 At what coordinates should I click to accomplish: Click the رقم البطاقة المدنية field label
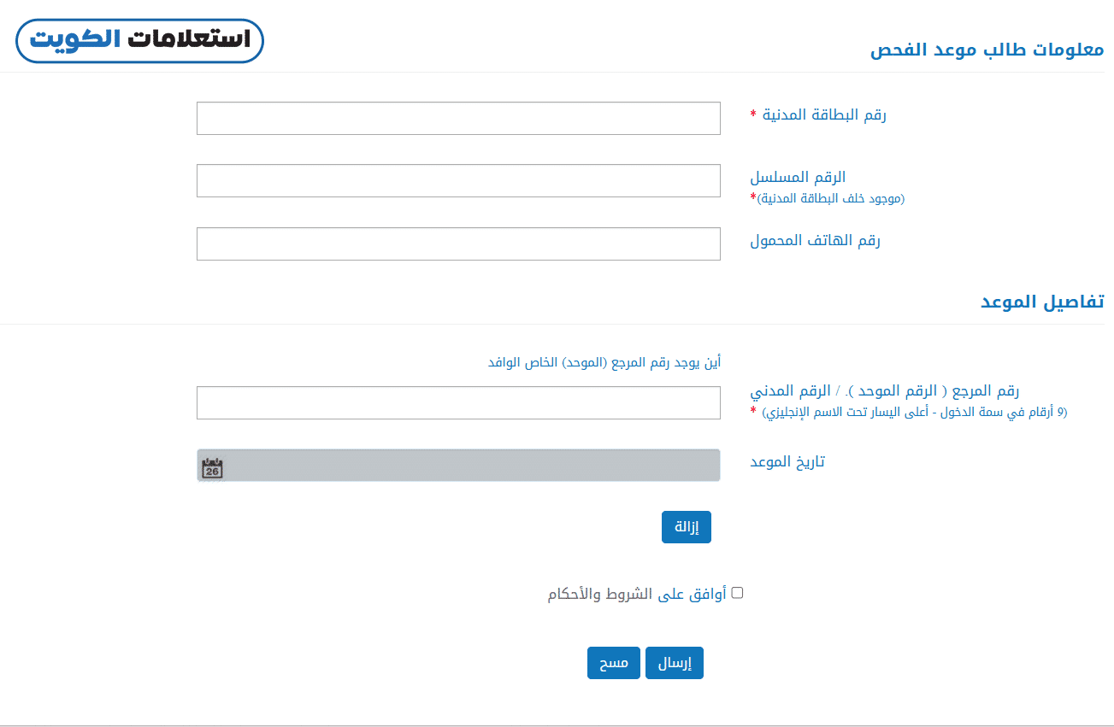[824, 114]
